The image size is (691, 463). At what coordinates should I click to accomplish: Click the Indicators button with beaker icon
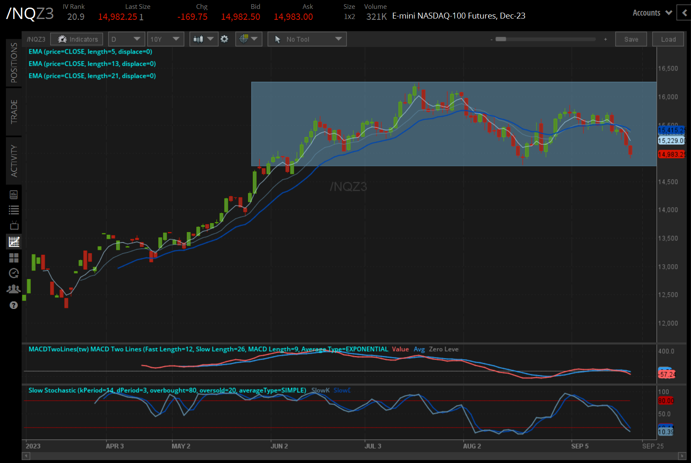[76, 39]
